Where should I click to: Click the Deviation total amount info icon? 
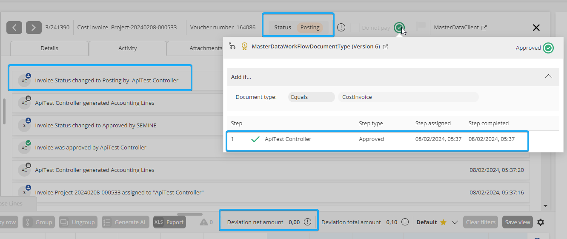pos(405,222)
